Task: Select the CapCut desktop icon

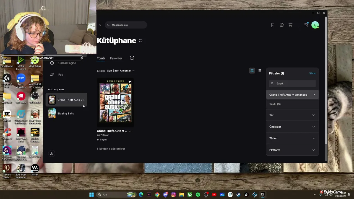Action: pyautogui.click(x=7, y=116)
